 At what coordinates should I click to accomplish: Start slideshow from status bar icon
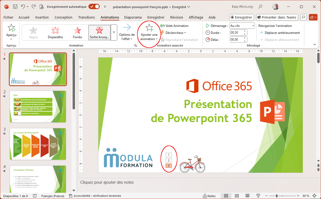tap(258, 196)
